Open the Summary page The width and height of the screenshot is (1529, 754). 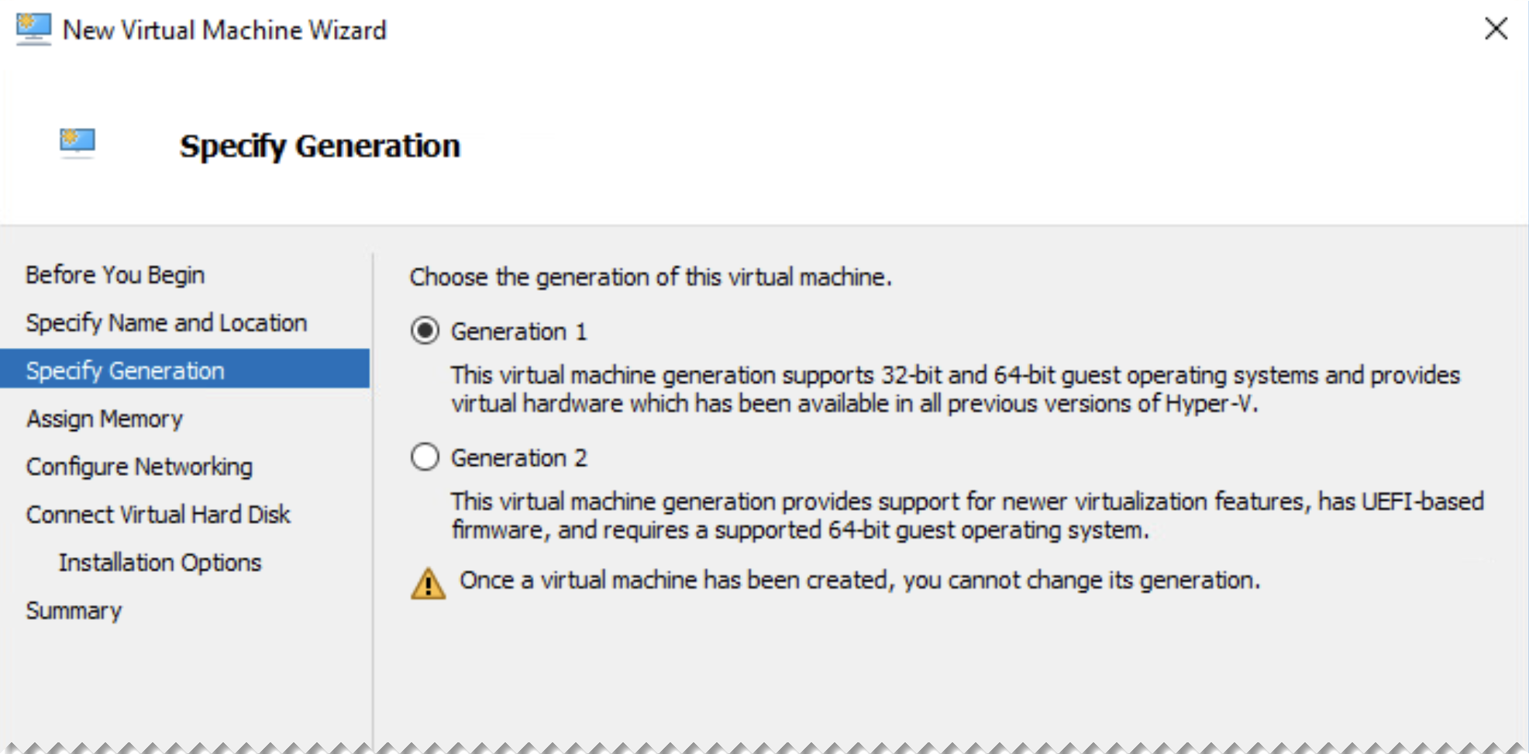pyautogui.click(x=74, y=611)
